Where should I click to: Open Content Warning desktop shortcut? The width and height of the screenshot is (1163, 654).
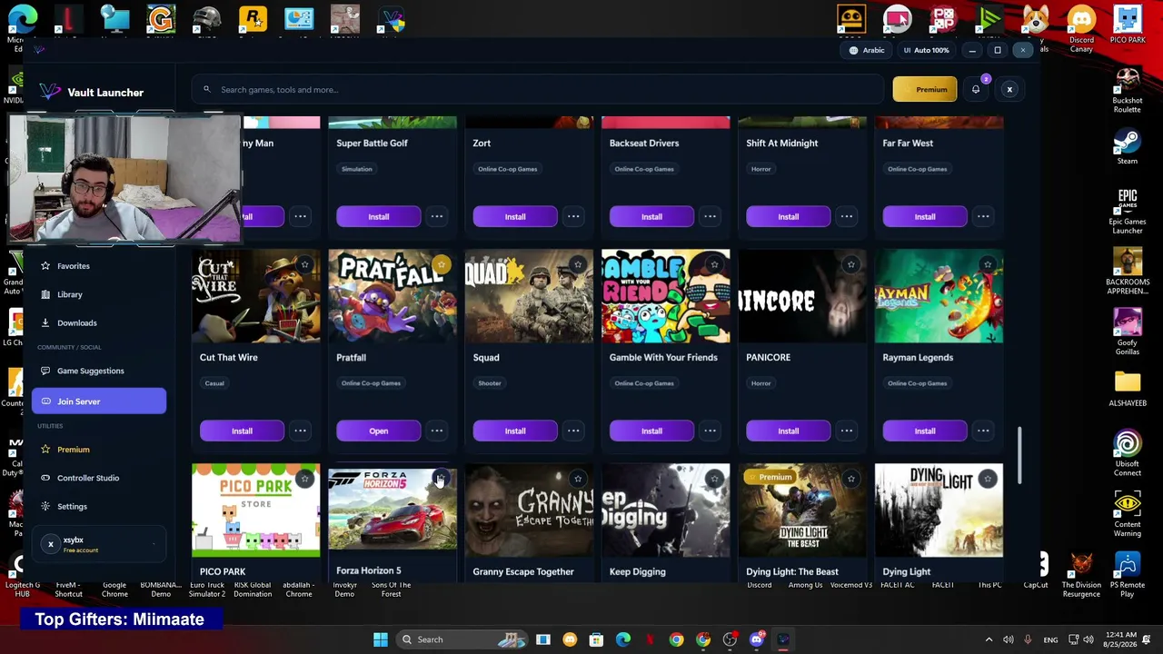(x=1127, y=513)
